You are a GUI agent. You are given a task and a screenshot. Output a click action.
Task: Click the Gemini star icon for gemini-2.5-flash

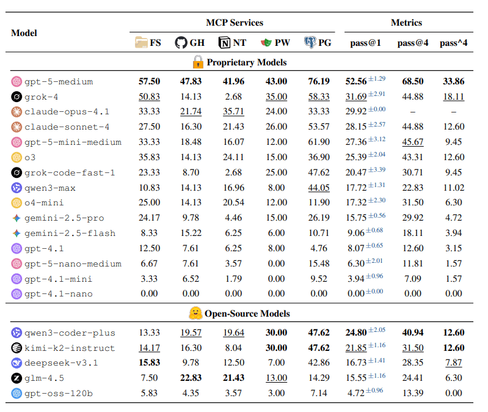click(x=16, y=233)
